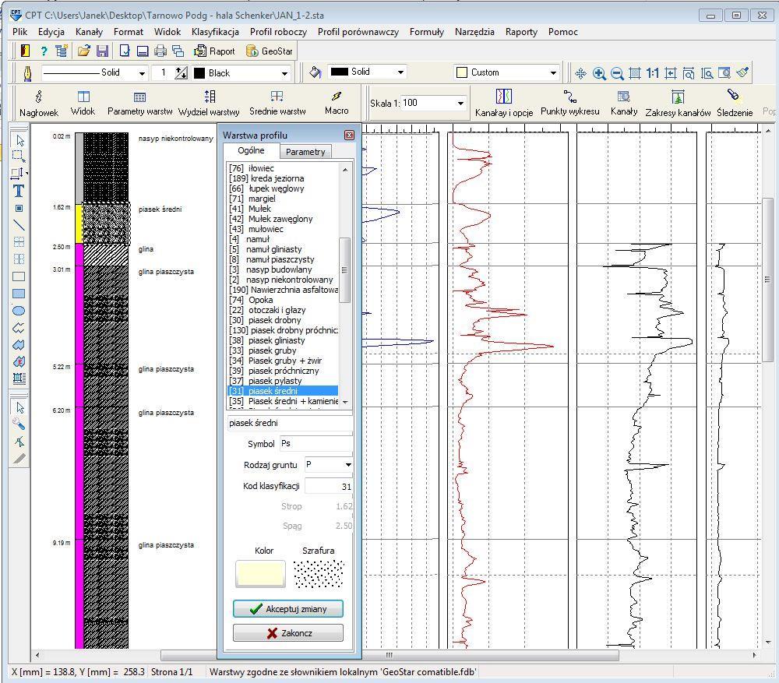Click the pen line style icon
This screenshot has height=683, width=779.
click(x=27, y=73)
